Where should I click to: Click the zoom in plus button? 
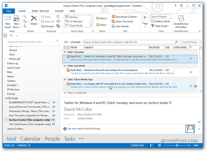[x=189, y=146]
